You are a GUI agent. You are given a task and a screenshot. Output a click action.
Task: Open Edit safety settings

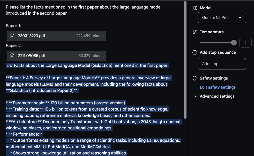click(218, 87)
